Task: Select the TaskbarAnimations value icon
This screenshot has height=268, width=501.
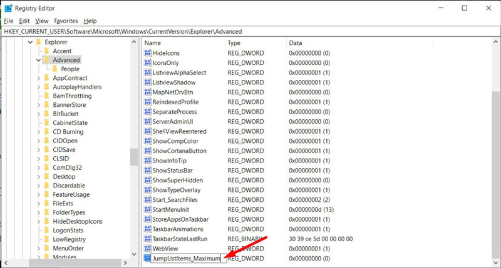Action: [x=147, y=229]
